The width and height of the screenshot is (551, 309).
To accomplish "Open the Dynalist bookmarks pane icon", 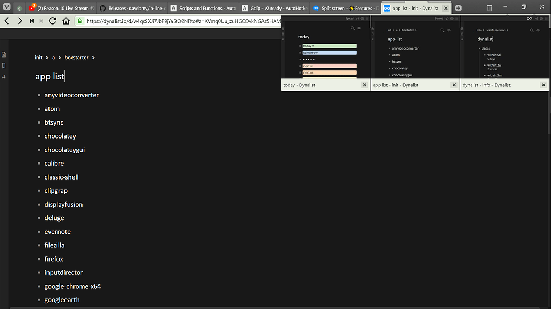I will click(x=4, y=66).
